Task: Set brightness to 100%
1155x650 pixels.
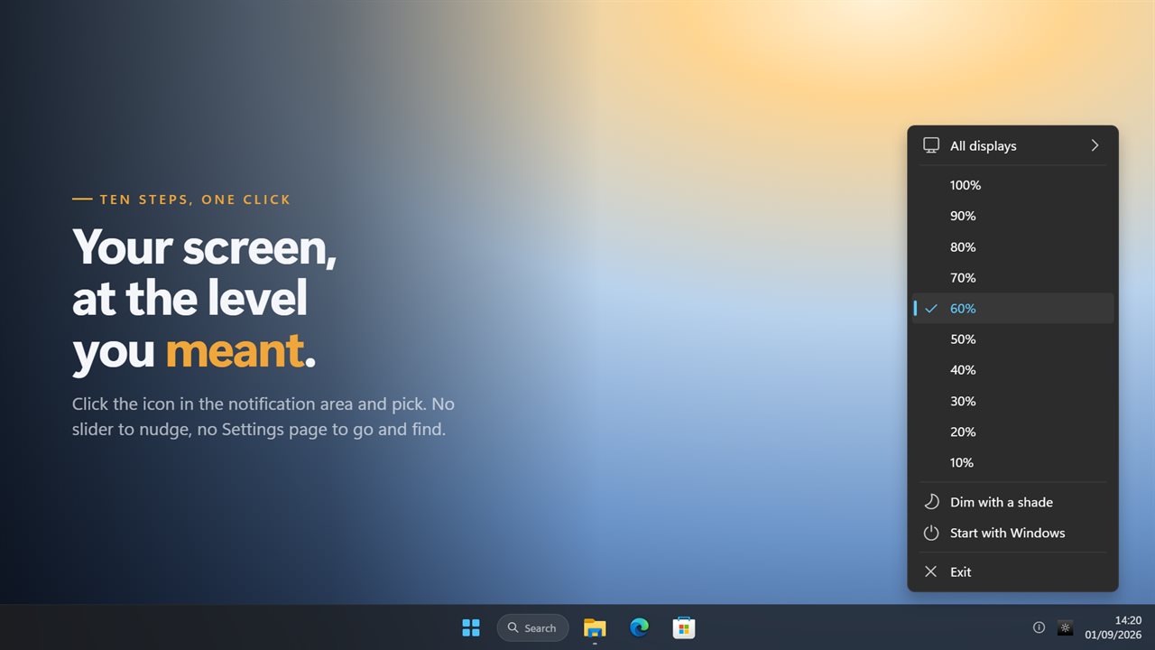Action: pyautogui.click(x=1012, y=185)
